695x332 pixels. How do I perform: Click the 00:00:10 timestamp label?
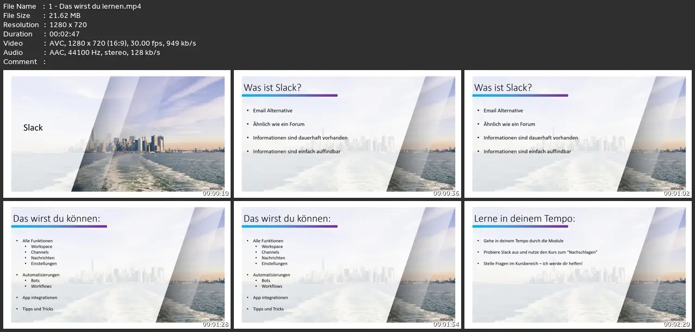tap(216, 193)
